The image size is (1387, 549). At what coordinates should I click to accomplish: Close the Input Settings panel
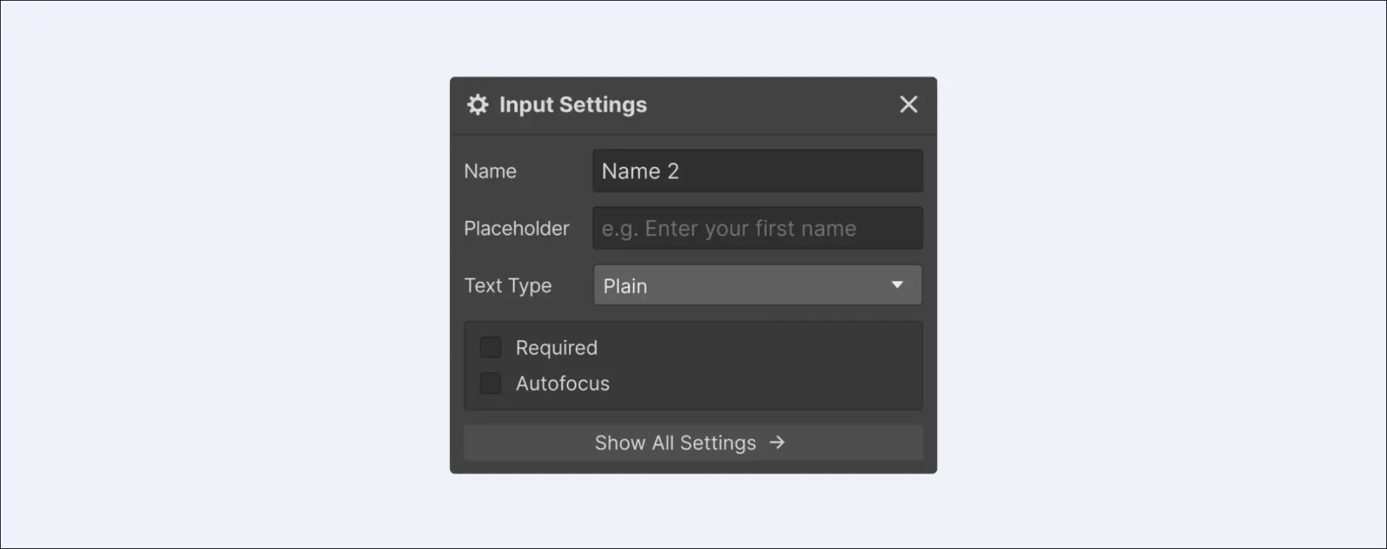908,105
